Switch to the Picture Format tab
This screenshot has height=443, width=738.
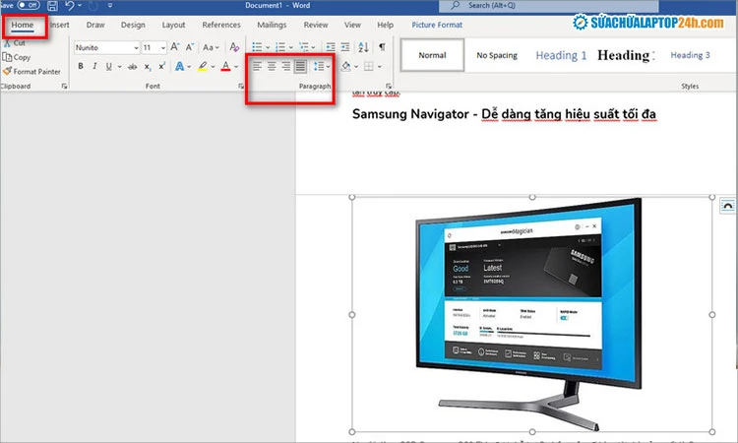pyautogui.click(x=437, y=25)
